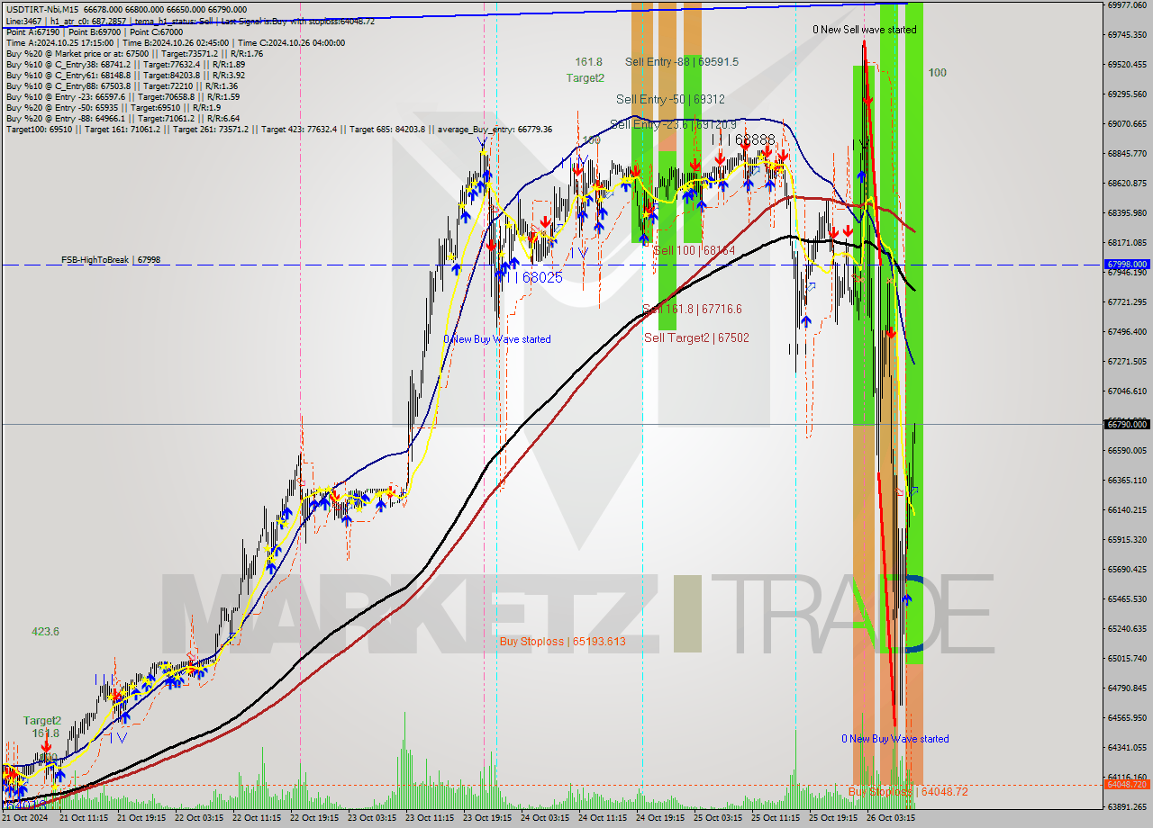Click the 65915.320 price axis label
The image size is (1153, 828).
[x=1127, y=539]
